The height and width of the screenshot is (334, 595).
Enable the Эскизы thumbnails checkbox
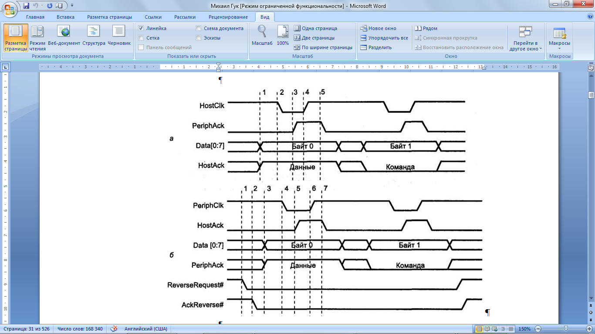coord(199,38)
